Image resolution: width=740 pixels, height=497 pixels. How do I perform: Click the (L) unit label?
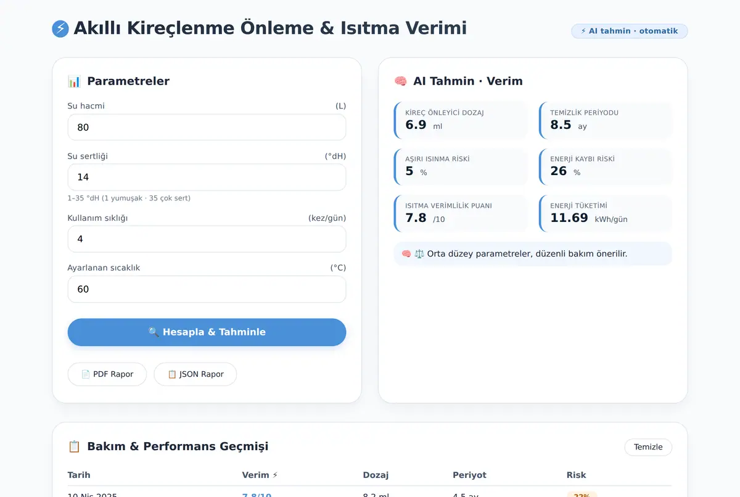pyautogui.click(x=340, y=106)
